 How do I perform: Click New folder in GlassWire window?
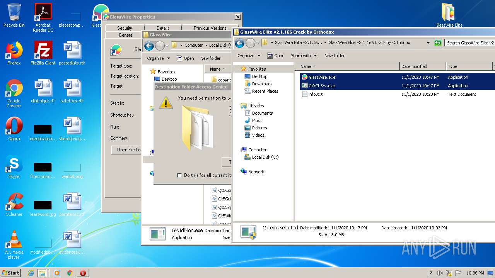(x=210, y=58)
